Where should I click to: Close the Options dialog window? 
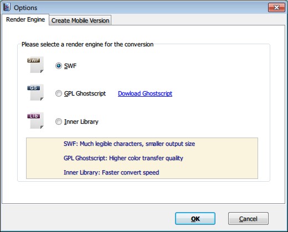coord(276,8)
